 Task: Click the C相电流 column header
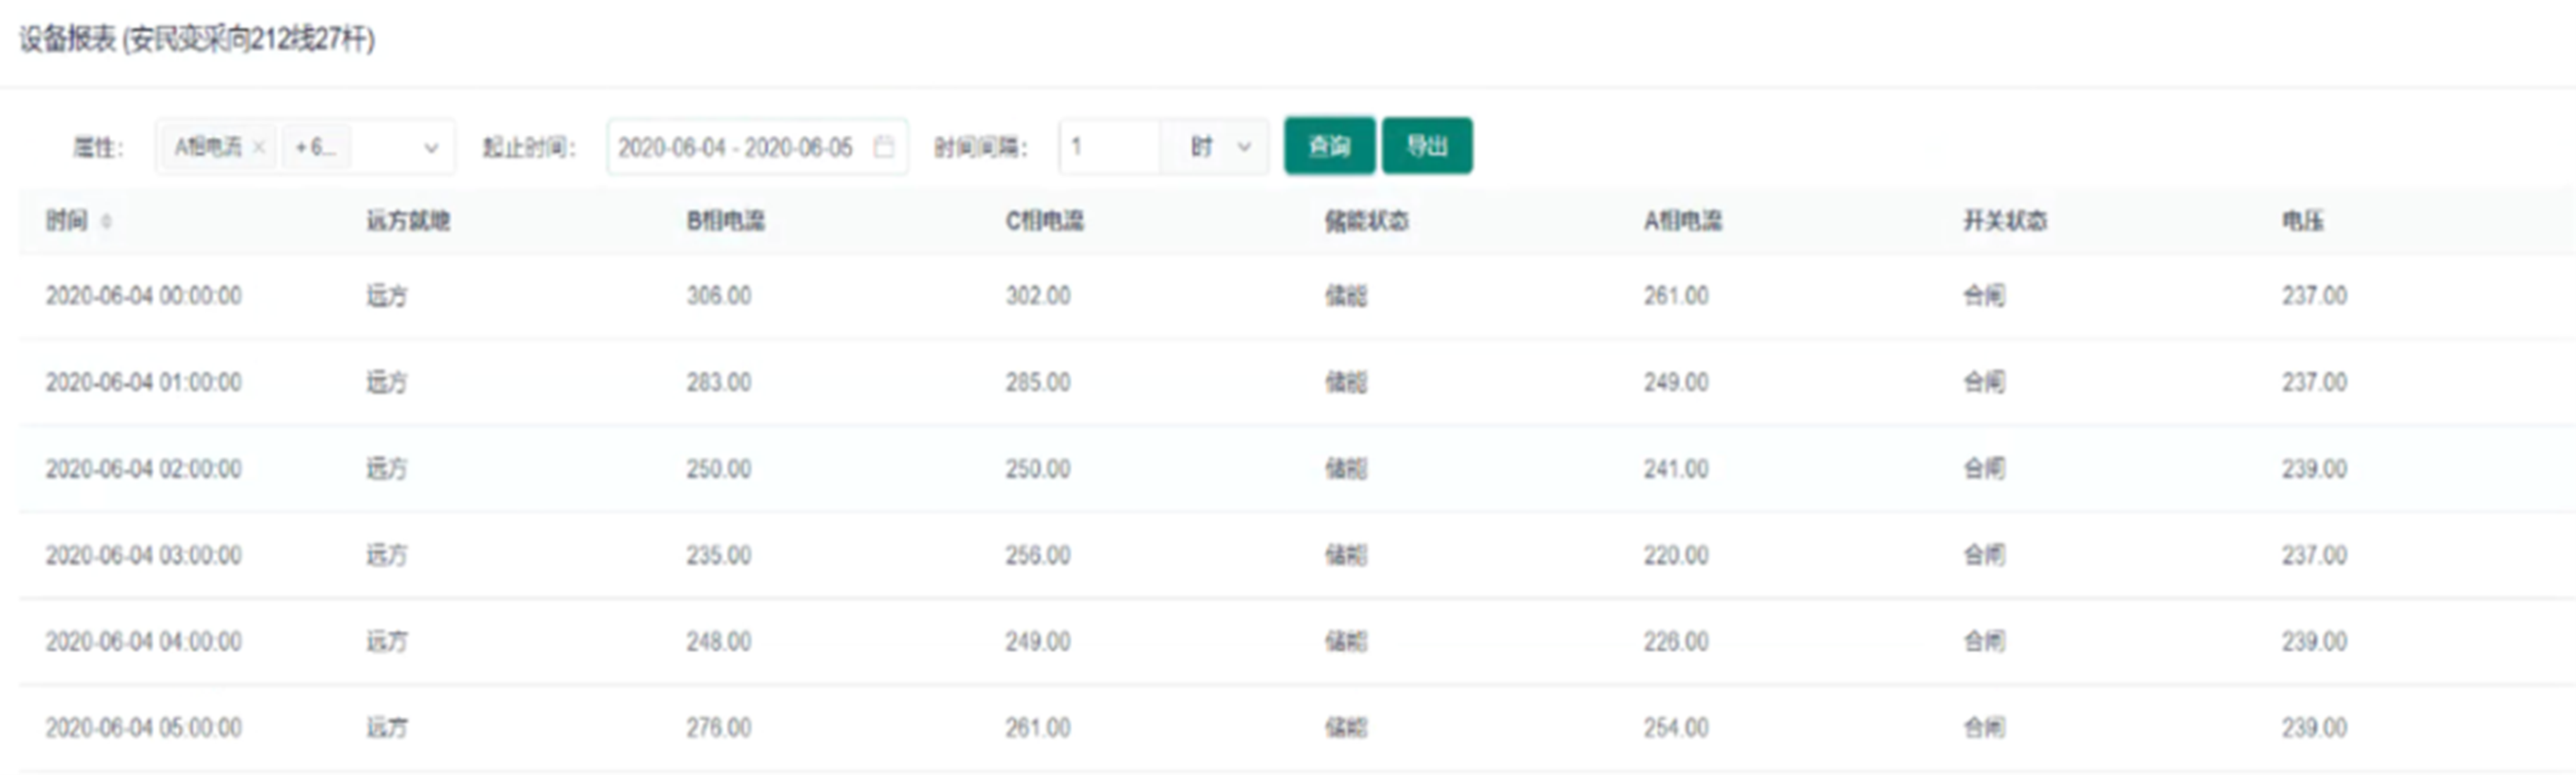tap(1044, 221)
